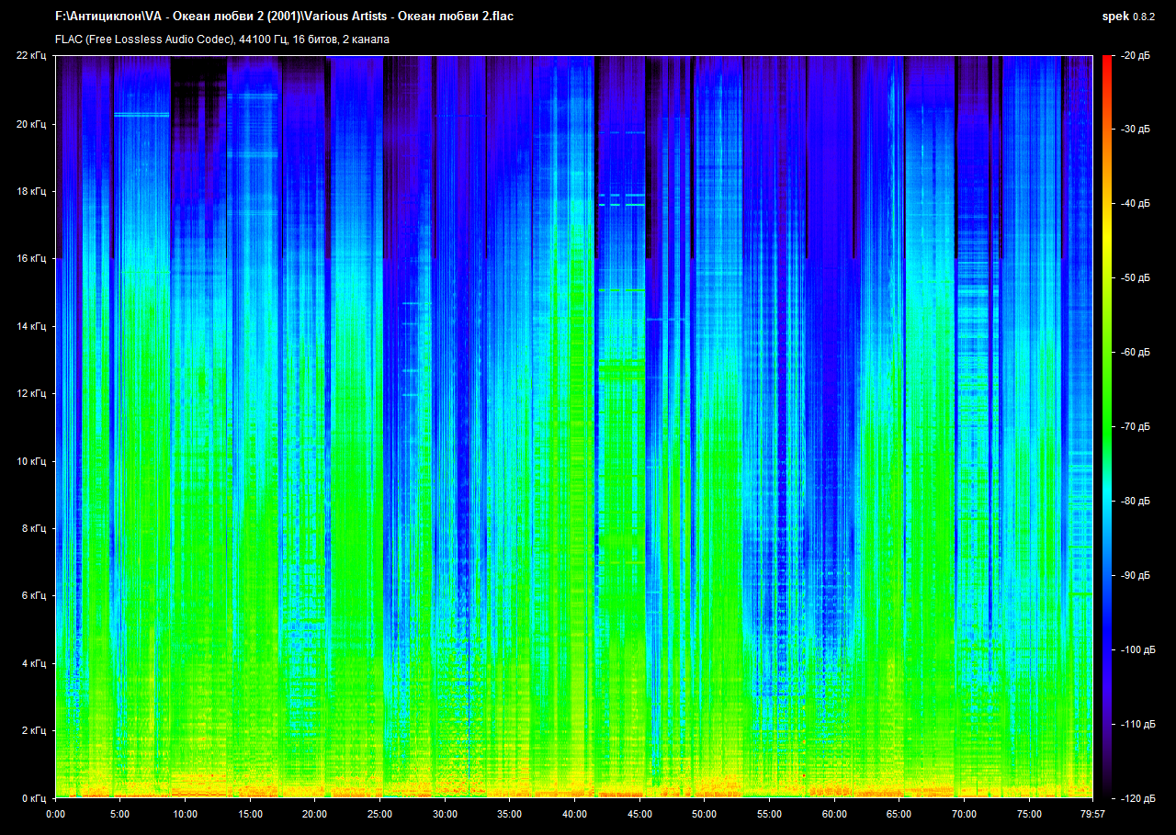This screenshot has height=835, width=1176.
Task: Click the 25:00 time axis label
Action: pos(379,814)
